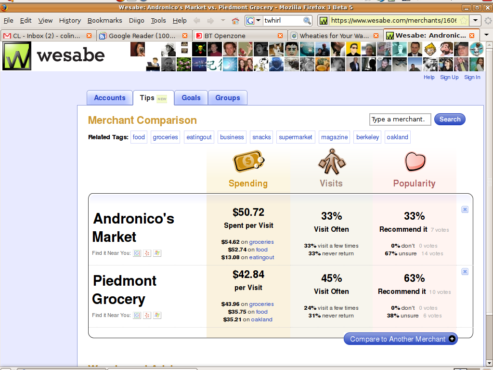Open the search engine chooser dropdown
This screenshot has height=370, width=493.
(x=254, y=21)
